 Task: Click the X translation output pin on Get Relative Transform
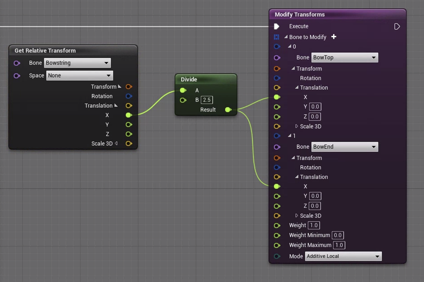pos(129,115)
